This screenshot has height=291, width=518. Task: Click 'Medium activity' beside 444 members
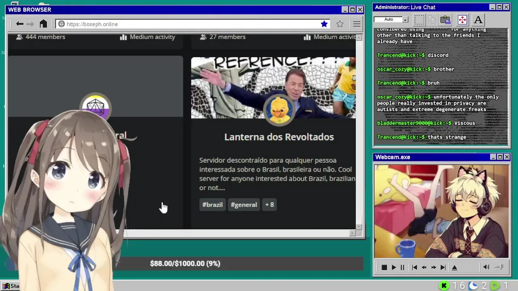click(148, 37)
